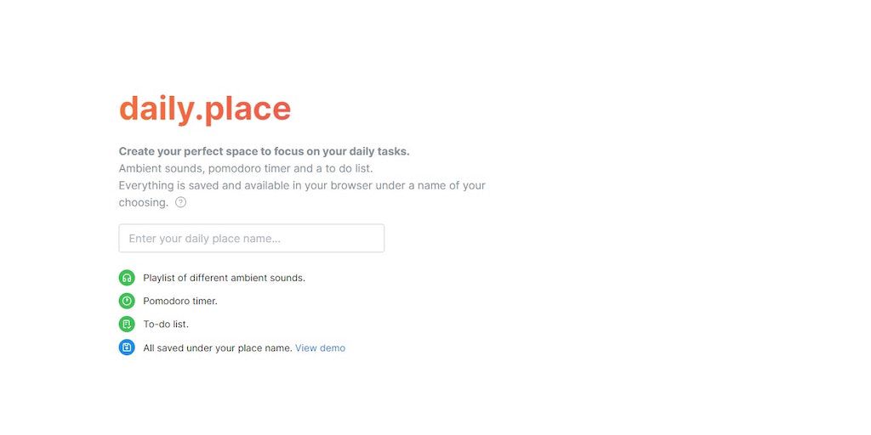This screenshot has height=435, width=871.
Task: Click the "Pomodoro timer." feature label
Action: pos(180,301)
